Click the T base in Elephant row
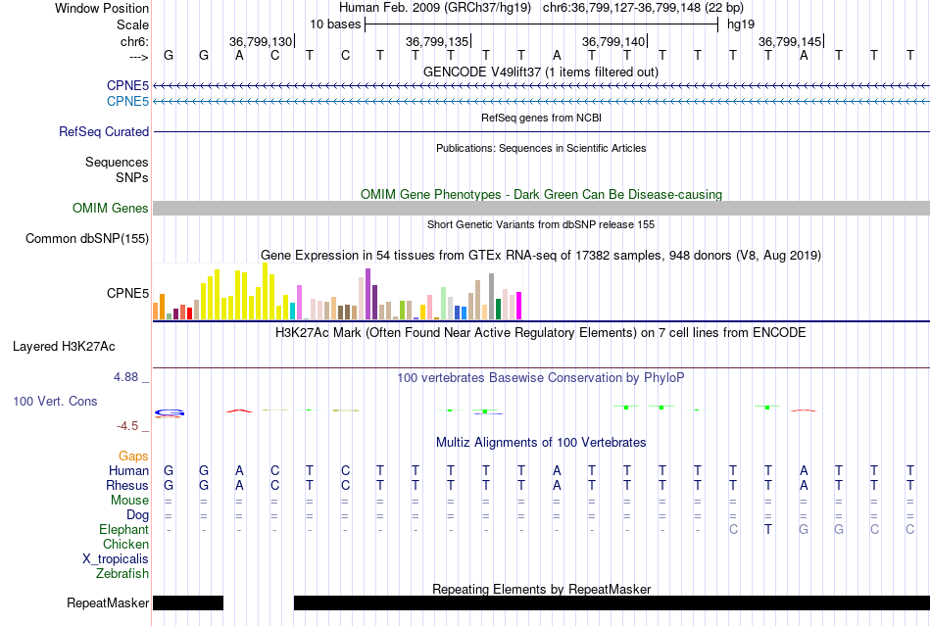Image resolution: width=931 pixels, height=626 pixels. pyautogui.click(x=768, y=529)
